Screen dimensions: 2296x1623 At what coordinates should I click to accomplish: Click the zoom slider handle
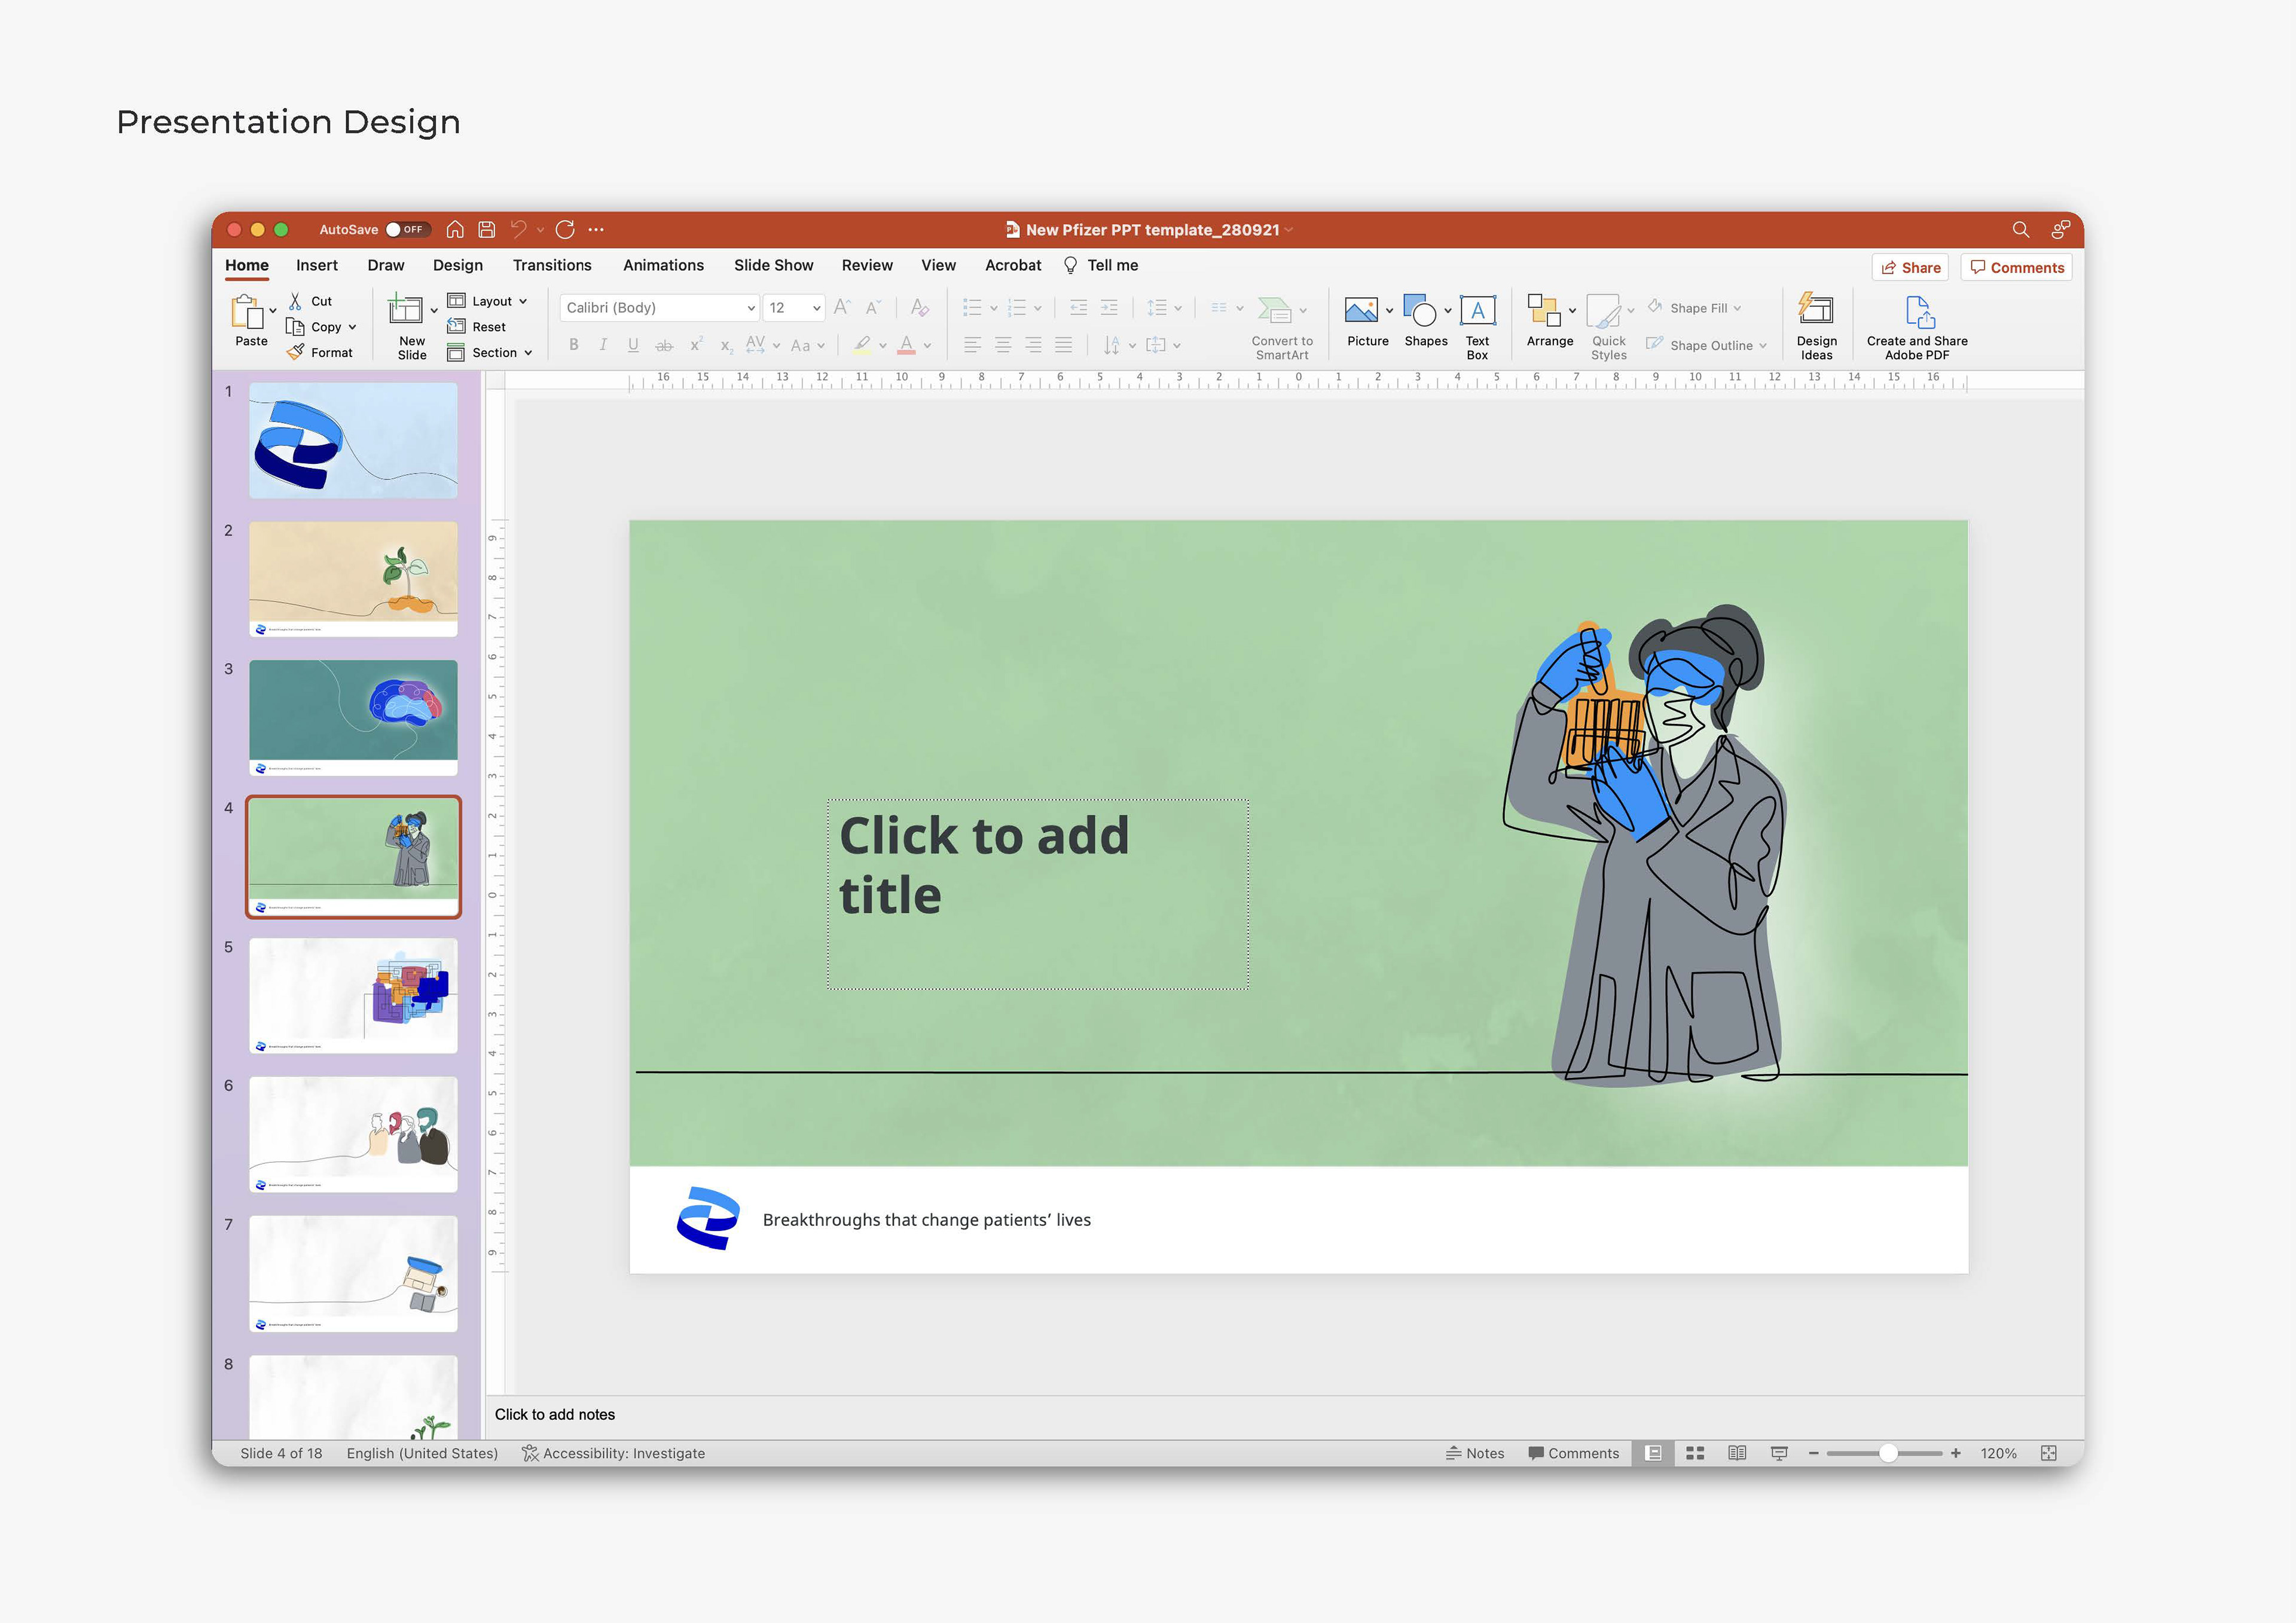[x=1888, y=1453]
